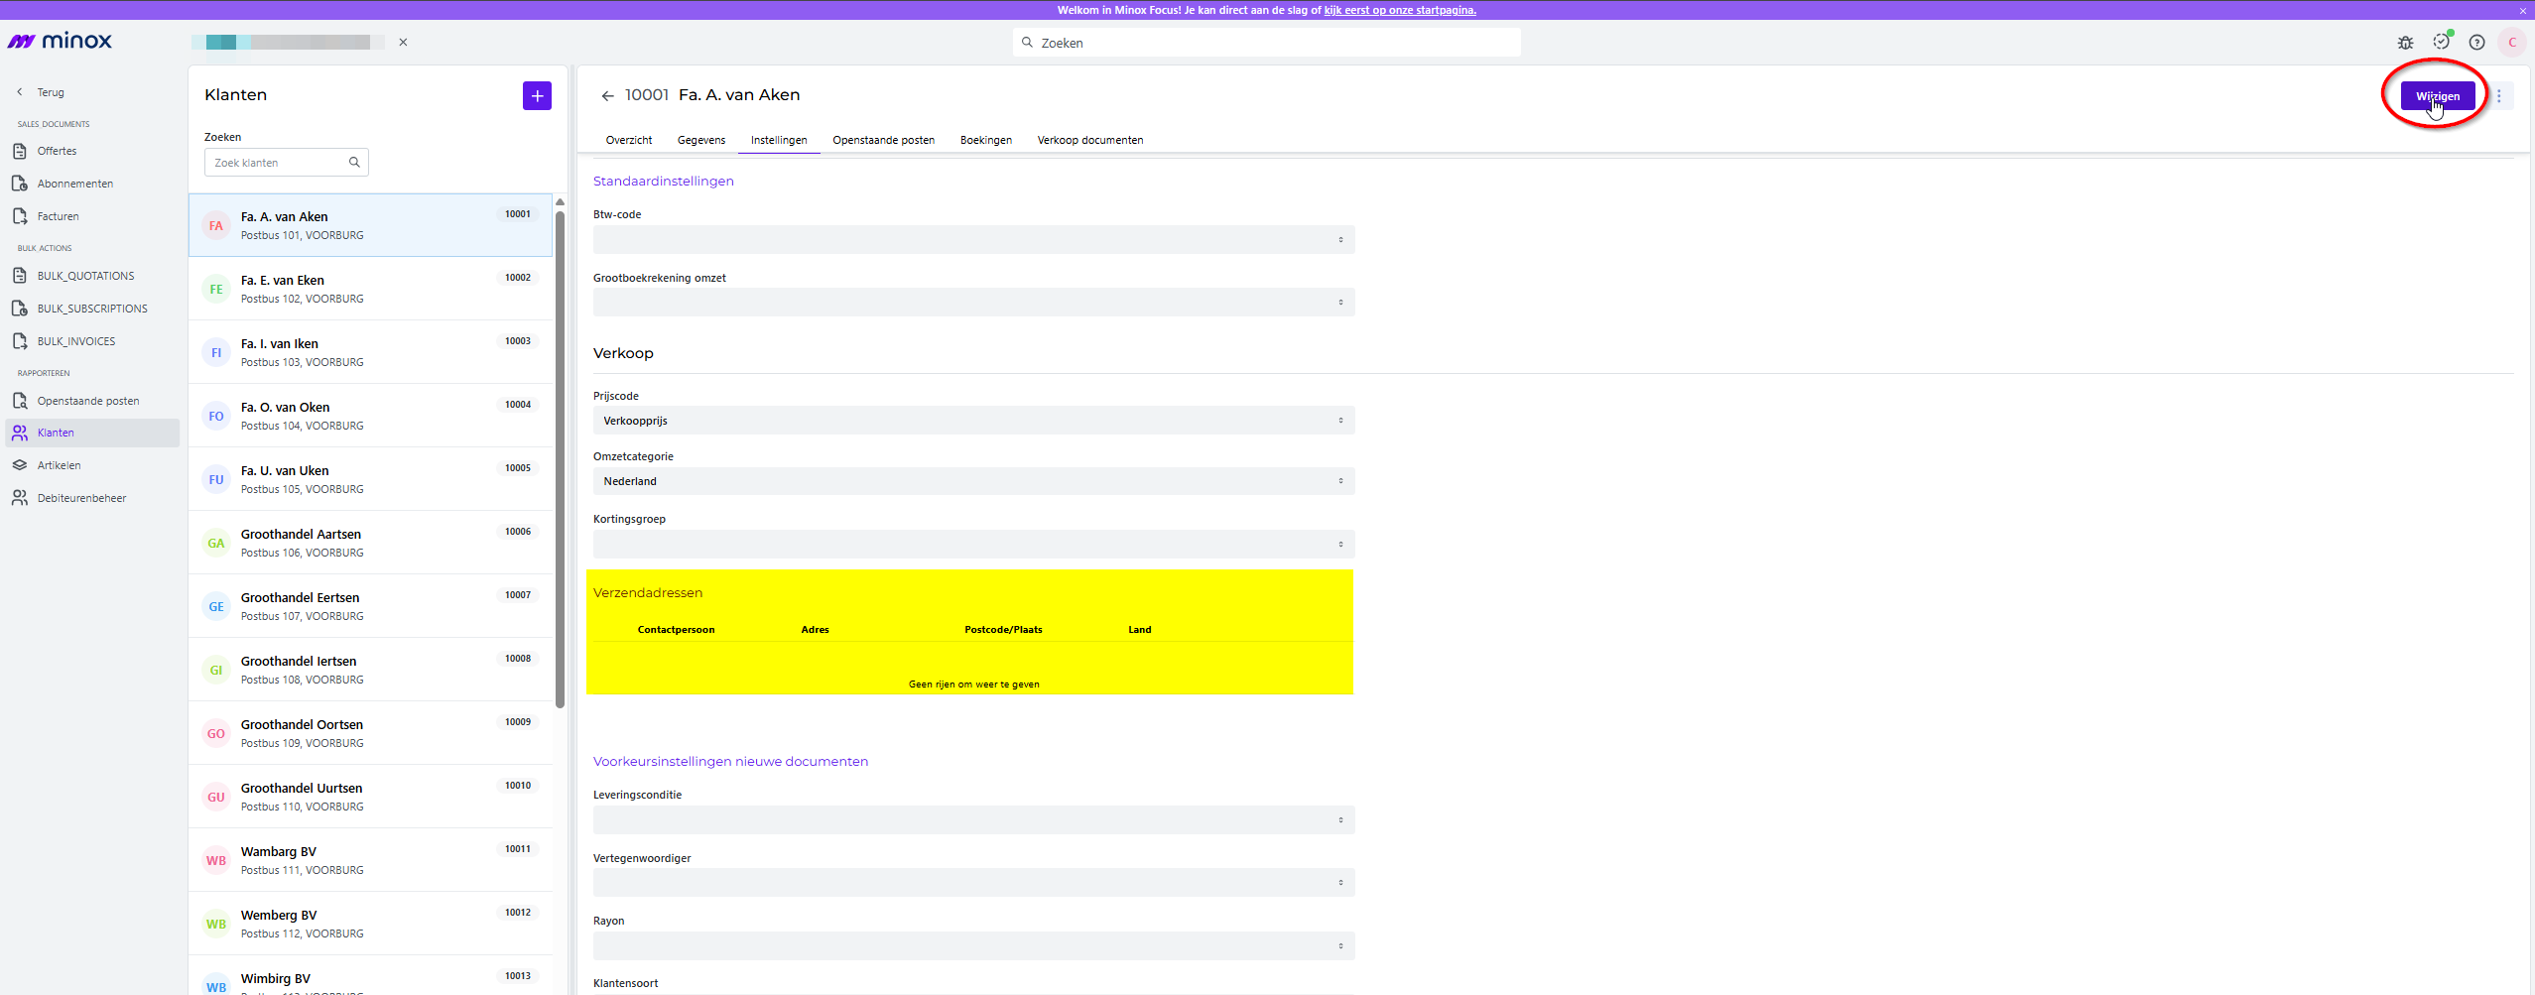Viewport: 2535px width, 995px height.
Task: Select customer Fa. U. van Uken
Action: pos(370,479)
